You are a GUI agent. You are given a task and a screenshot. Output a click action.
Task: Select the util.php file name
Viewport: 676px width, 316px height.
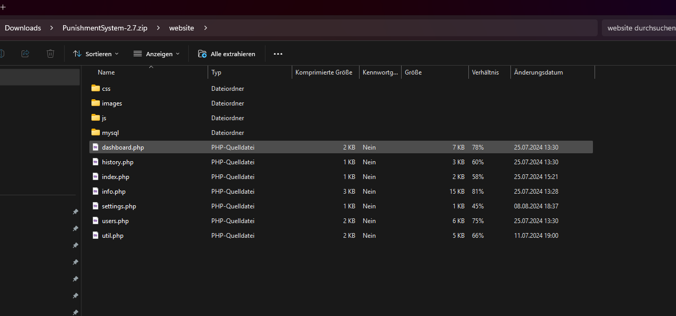[x=113, y=236]
